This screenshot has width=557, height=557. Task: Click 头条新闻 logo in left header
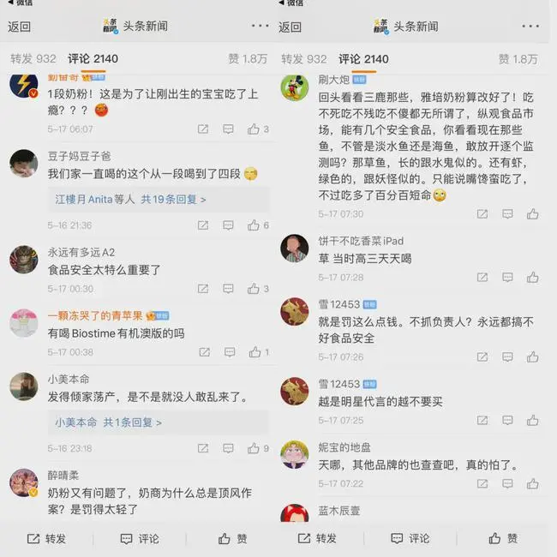[x=111, y=27]
